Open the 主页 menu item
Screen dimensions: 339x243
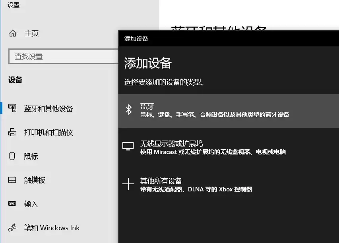pyautogui.click(x=31, y=33)
